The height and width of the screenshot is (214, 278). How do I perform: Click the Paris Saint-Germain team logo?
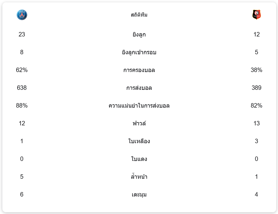click(x=22, y=15)
